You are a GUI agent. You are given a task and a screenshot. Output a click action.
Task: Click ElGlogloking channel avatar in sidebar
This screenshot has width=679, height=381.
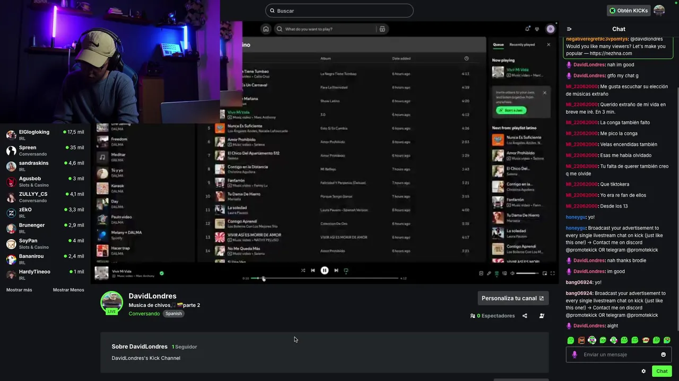click(11, 135)
